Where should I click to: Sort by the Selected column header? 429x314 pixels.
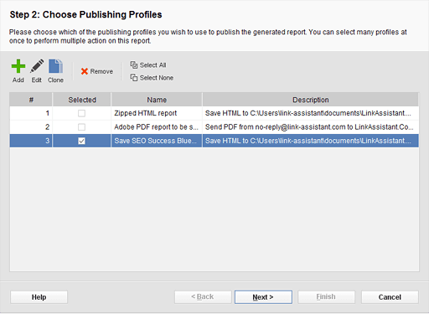(82, 100)
